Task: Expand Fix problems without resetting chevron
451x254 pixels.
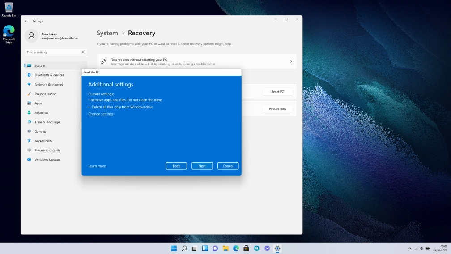Action: [291, 62]
